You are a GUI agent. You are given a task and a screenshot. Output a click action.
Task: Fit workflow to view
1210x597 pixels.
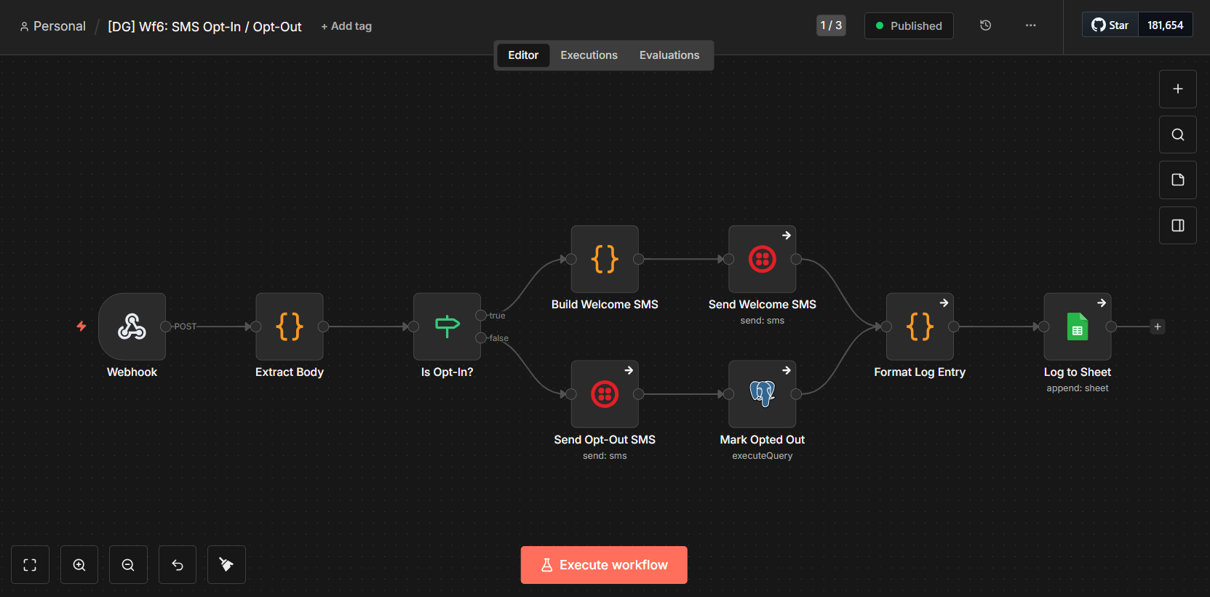[30, 565]
